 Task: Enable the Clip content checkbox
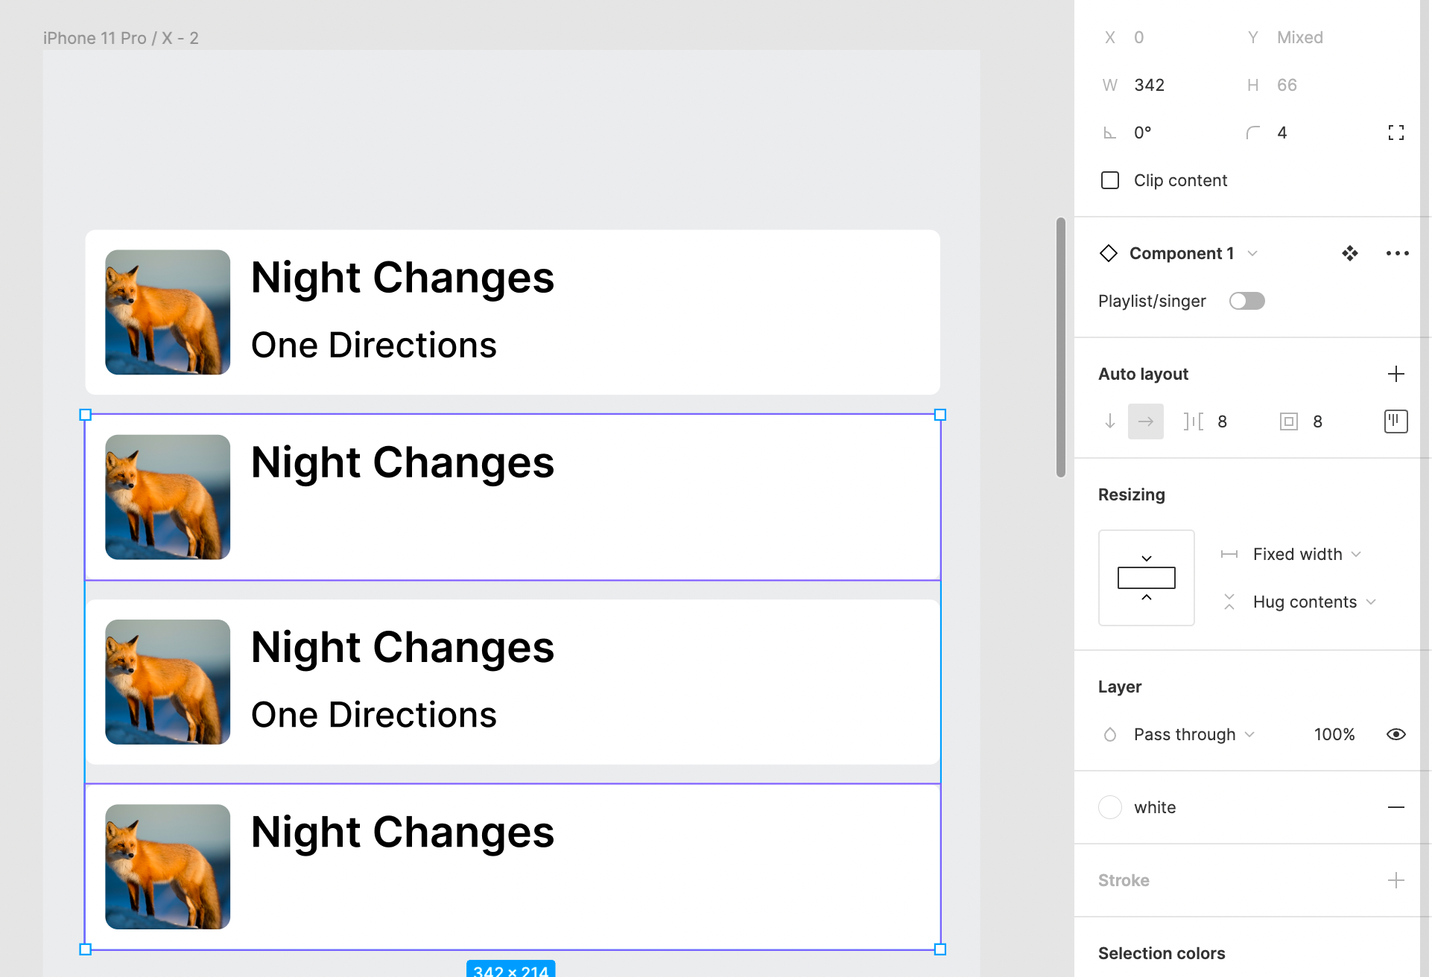pos(1110,180)
